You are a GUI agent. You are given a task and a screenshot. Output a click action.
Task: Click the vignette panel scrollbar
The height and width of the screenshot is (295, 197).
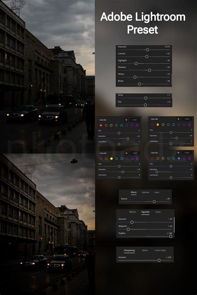(x=174, y=225)
